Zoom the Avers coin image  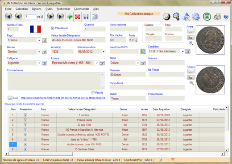point(191,43)
